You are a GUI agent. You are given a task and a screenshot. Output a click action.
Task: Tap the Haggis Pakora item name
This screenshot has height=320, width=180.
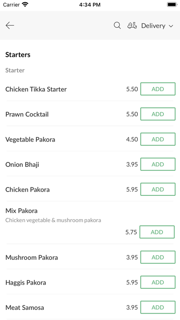point(26,283)
